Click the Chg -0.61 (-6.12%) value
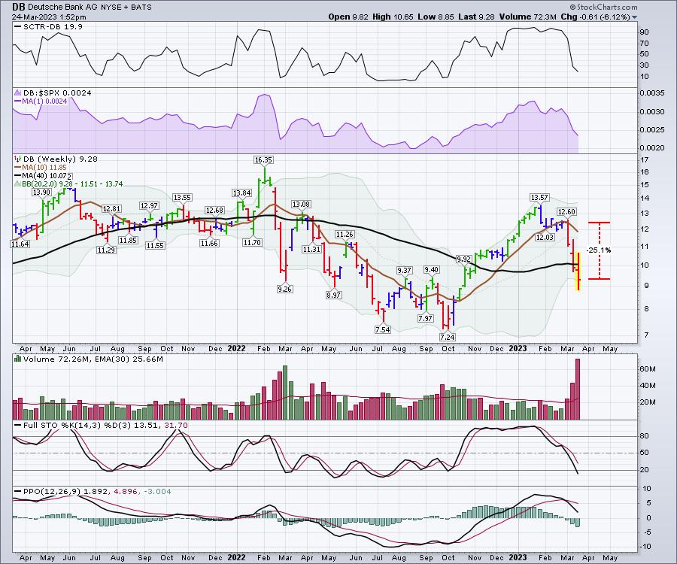 [x=595, y=17]
